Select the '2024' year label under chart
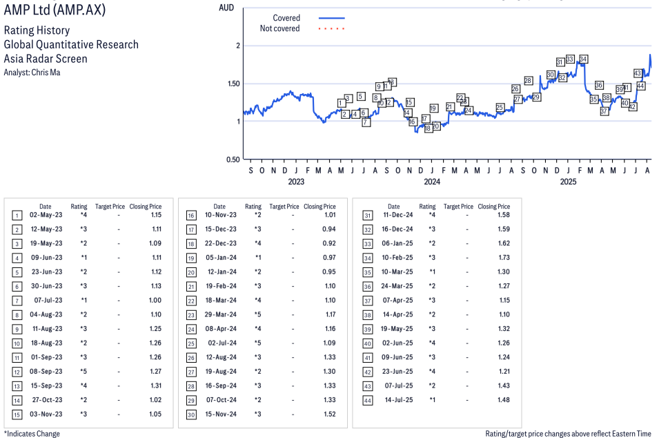The width and height of the screenshot is (659, 438). (432, 182)
